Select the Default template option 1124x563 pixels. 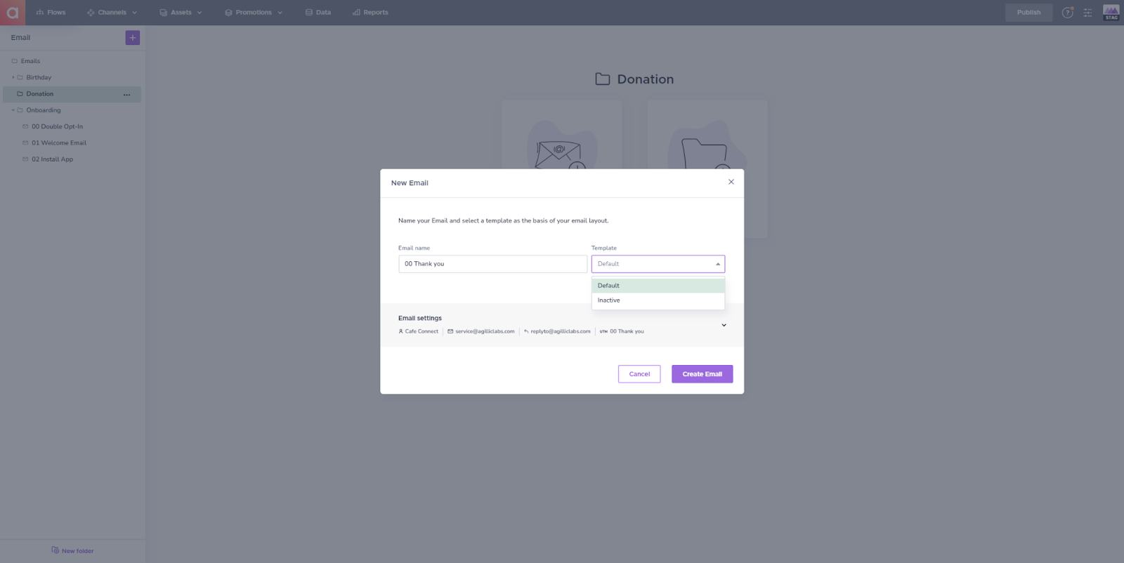[658, 286]
